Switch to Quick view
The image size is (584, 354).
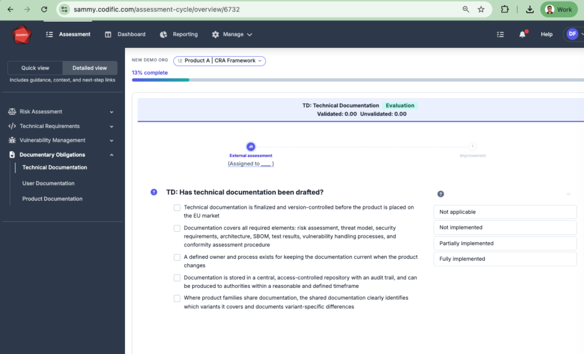pyautogui.click(x=35, y=68)
